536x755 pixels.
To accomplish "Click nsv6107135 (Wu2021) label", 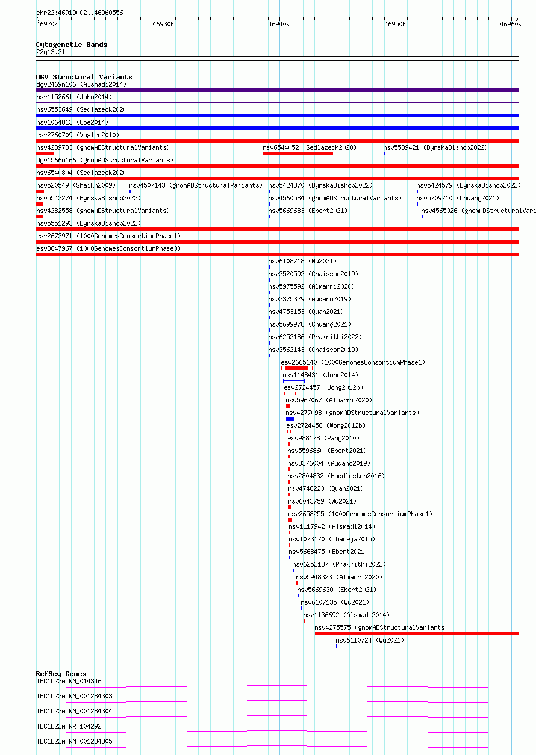I will click(335, 603).
